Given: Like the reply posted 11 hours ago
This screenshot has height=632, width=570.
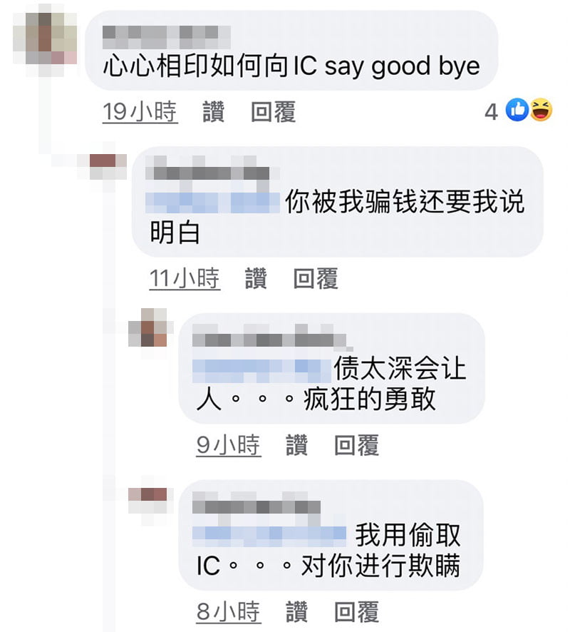Looking at the screenshot, I should click(x=256, y=278).
